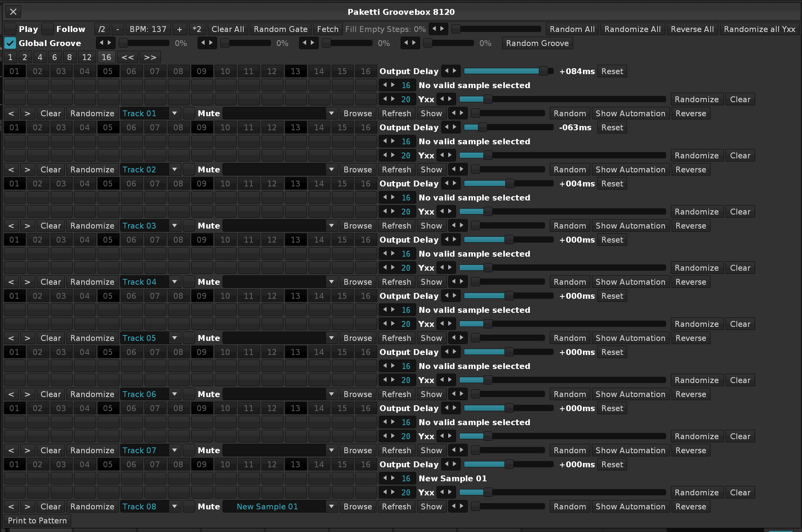Enable the Play checkbox
Screen dimensions: 802x532
point(10,29)
